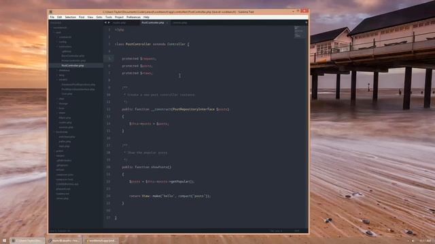The width and height of the screenshot is (435, 244).
Task: Go to next tab with right arrow
Action: coord(109,22)
